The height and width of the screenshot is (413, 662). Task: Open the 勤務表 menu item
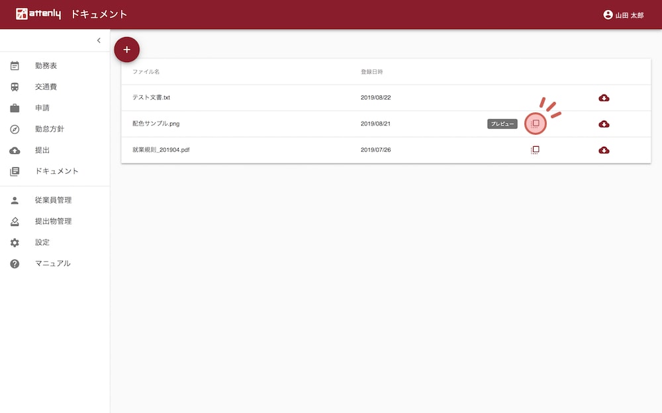point(46,66)
